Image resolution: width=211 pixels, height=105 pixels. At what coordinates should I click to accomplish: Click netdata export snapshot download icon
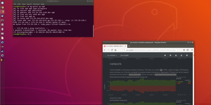click(176, 55)
